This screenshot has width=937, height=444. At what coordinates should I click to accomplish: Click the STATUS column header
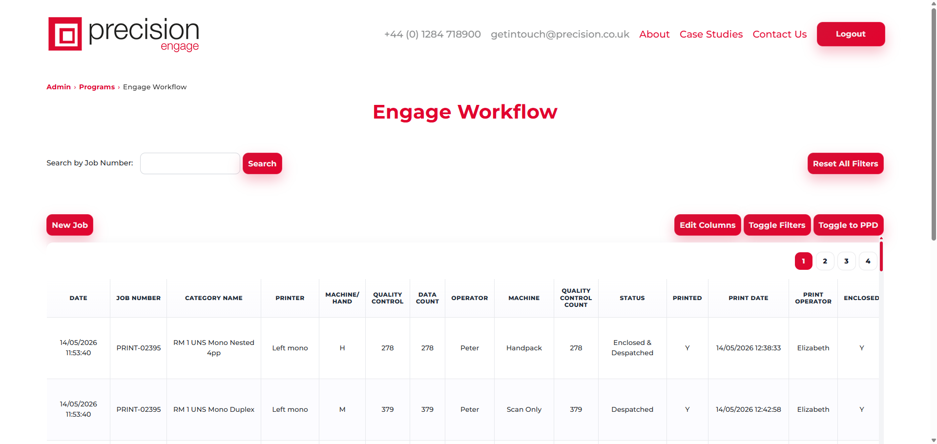pyautogui.click(x=632, y=298)
